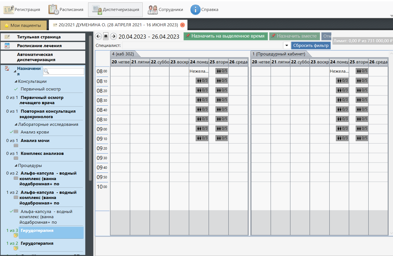
Task: Open the Специалист dropdown arrow
Action: pyautogui.click(x=287, y=45)
